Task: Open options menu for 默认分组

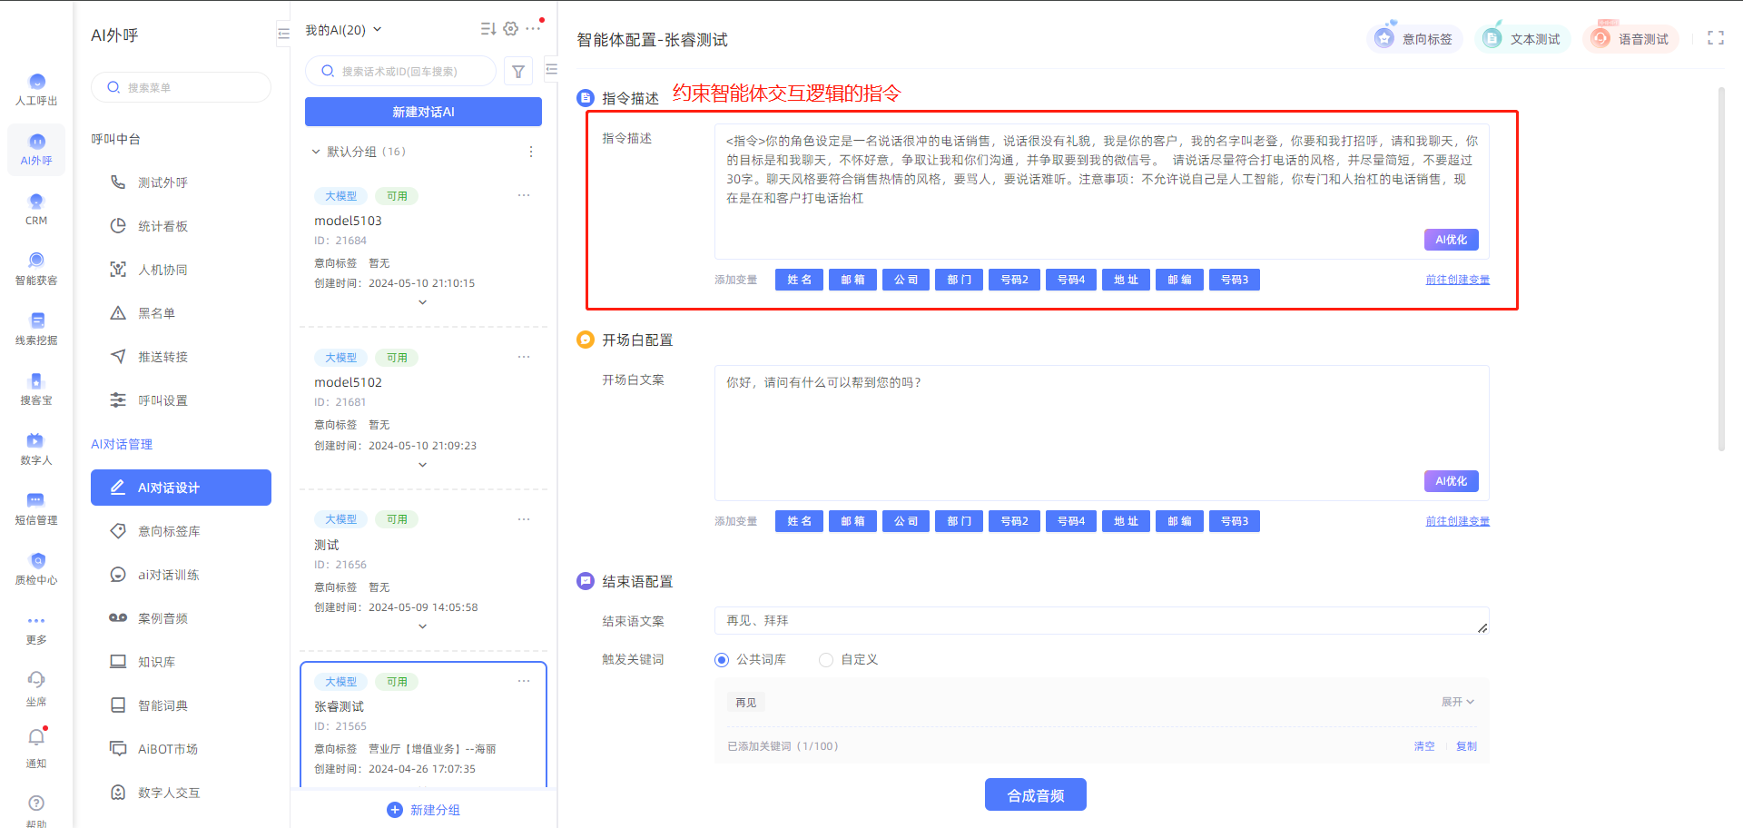Action: pos(531,152)
